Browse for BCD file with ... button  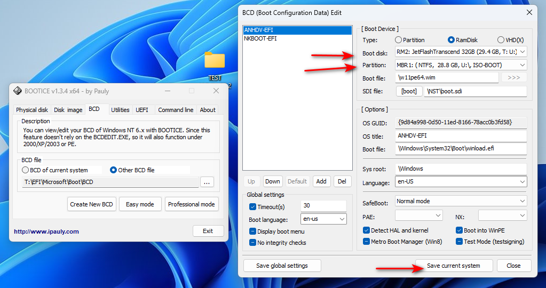pos(207,182)
